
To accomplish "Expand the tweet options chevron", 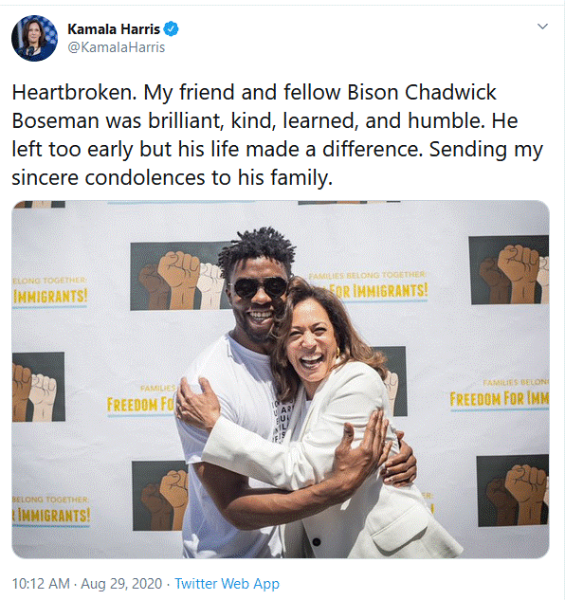I will (x=542, y=27).
